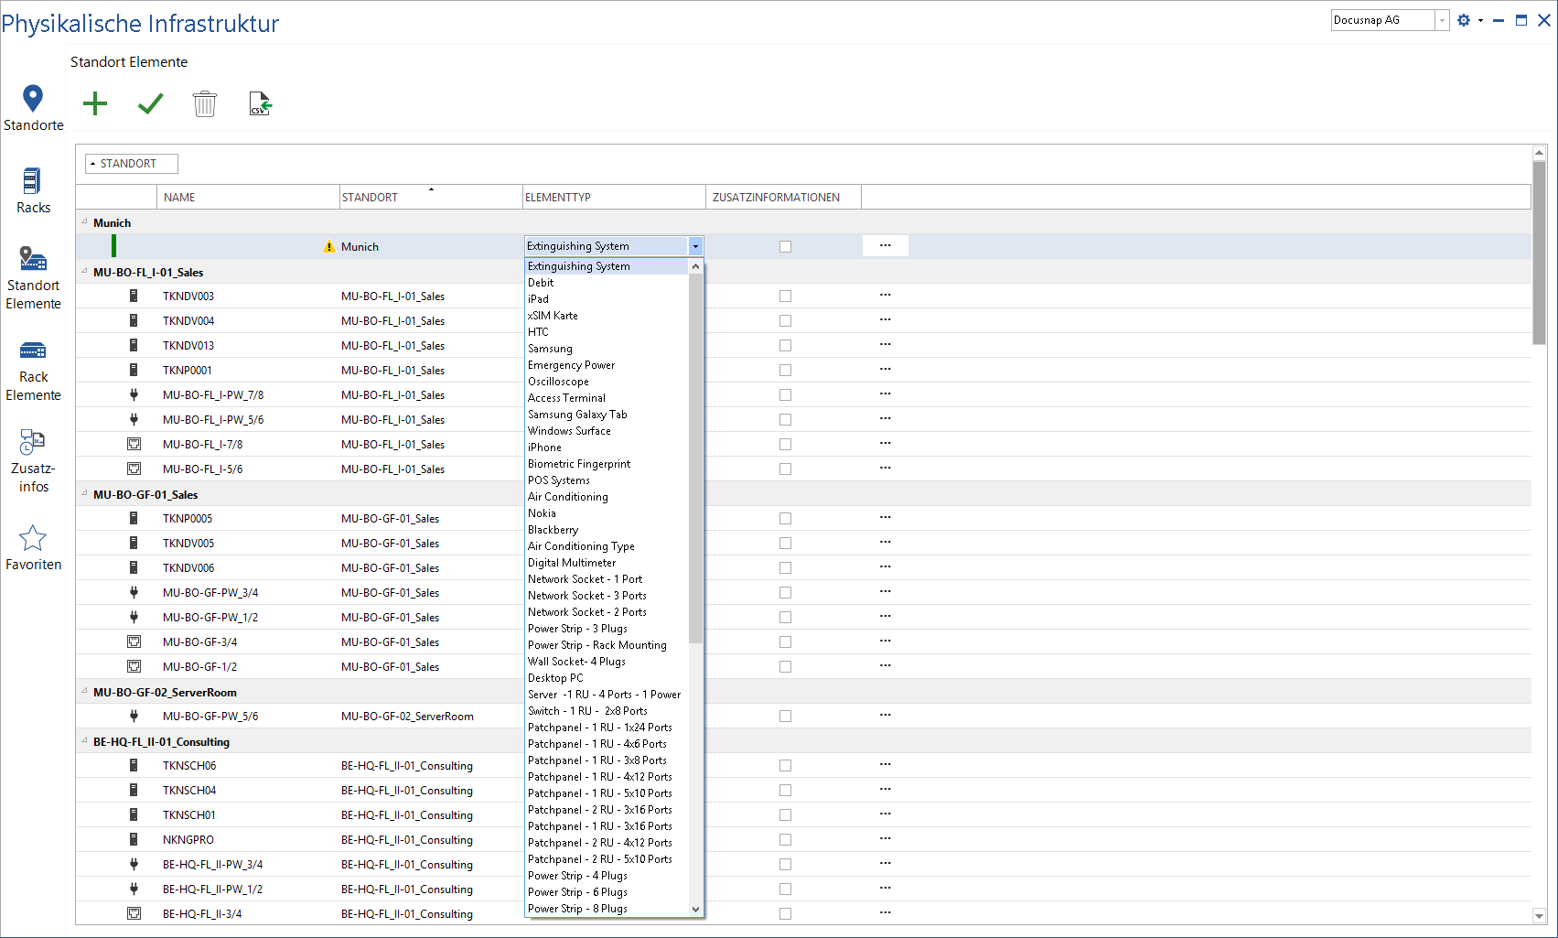Sort by the NAME column header

click(x=248, y=197)
